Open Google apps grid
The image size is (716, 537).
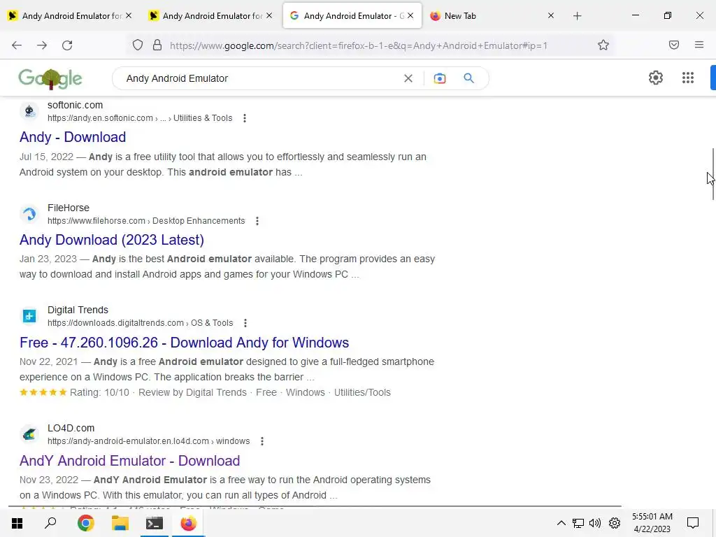click(x=688, y=78)
